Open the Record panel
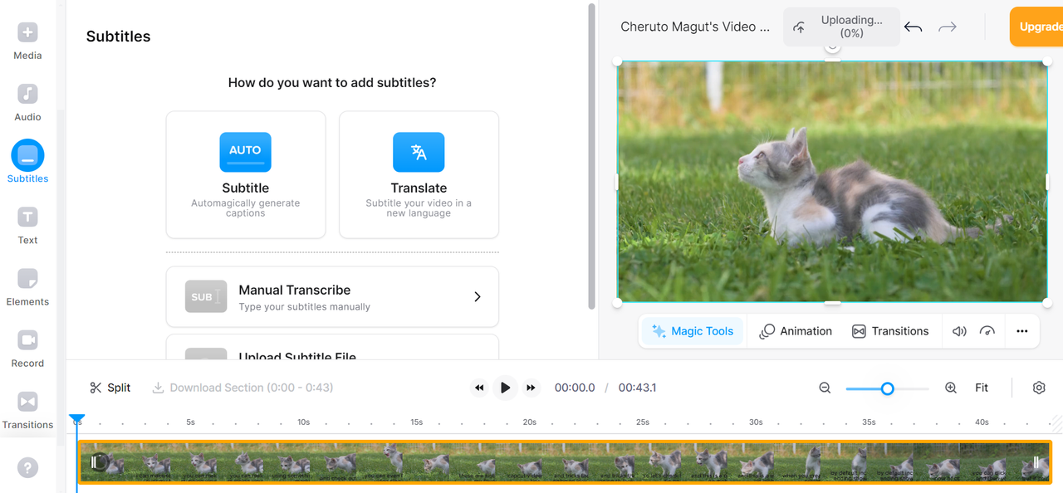 (27, 348)
